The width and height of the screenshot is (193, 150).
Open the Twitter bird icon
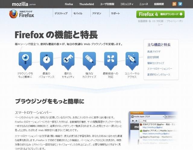pyautogui.click(x=180, y=4)
